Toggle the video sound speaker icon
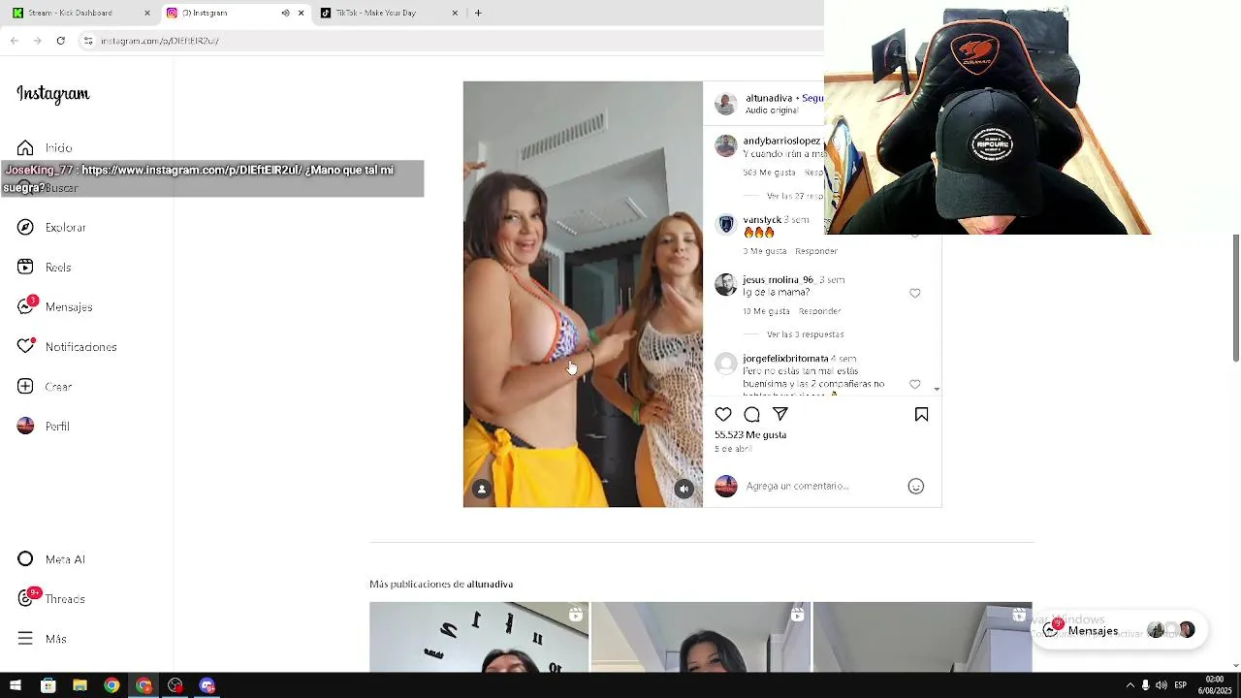 (x=684, y=489)
